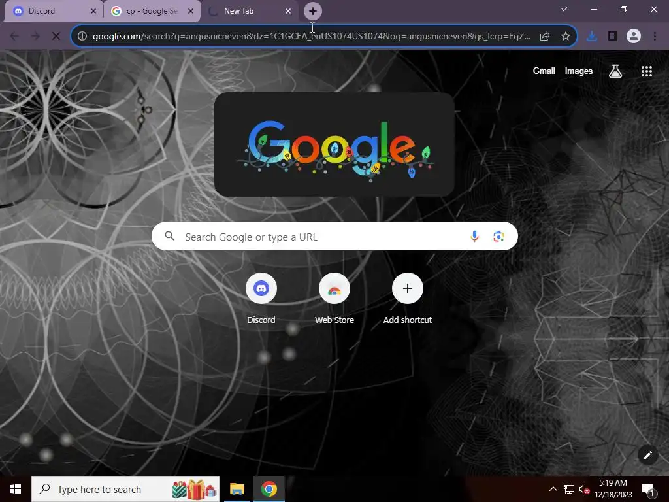This screenshot has width=669, height=502.
Task: Open the Chrome three-dot menu
Action: pyautogui.click(x=655, y=37)
